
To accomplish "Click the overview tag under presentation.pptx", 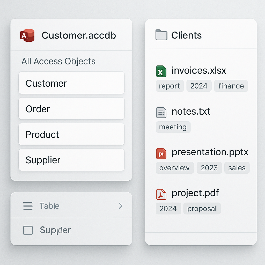I will tap(175, 168).
